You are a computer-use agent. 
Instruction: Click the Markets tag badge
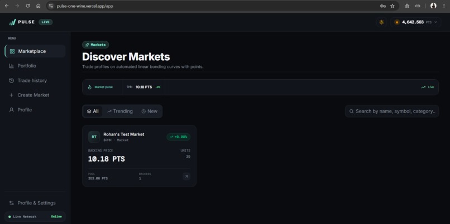(95, 45)
